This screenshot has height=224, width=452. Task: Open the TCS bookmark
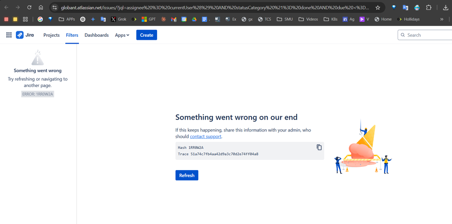(x=264, y=19)
